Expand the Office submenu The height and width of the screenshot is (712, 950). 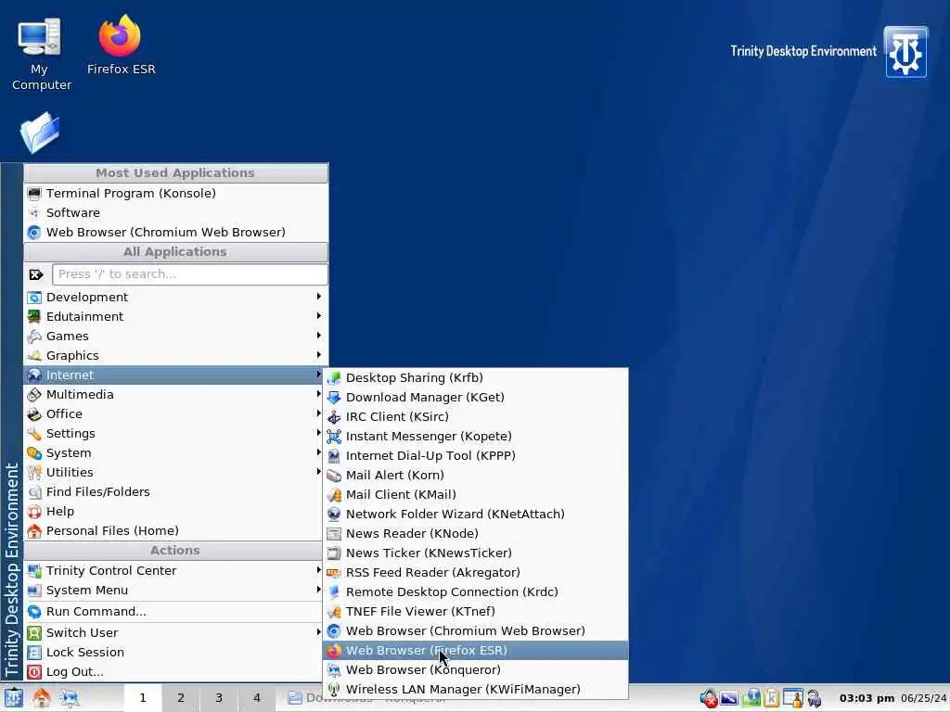click(x=173, y=413)
